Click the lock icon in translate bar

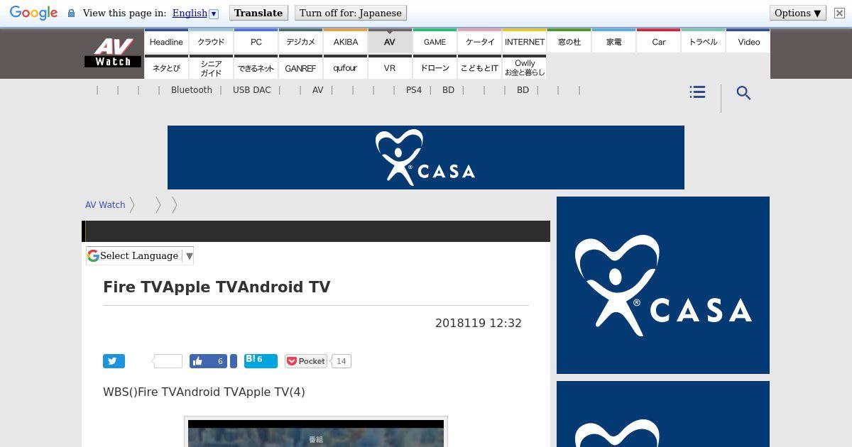click(x=71, y=13)
